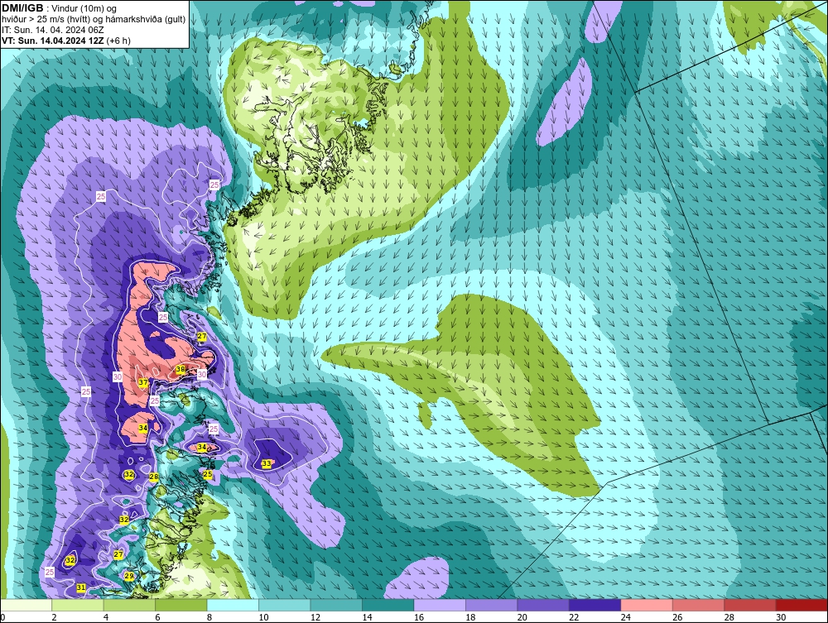Screen dimensions: 828x623
Task: Select the 20–22 m/s purple legend swatch
Action: tap(543, 605)
